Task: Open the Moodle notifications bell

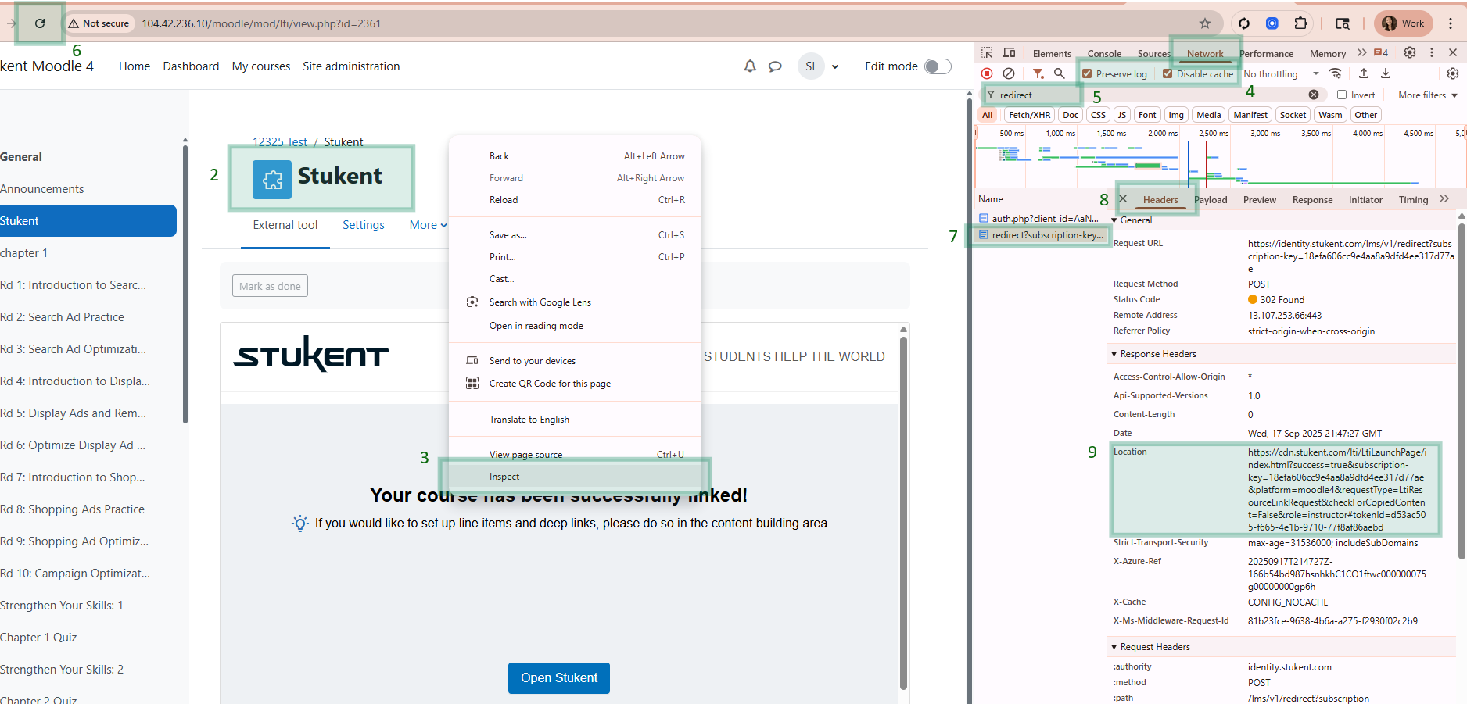Action: tap(750, 66)
